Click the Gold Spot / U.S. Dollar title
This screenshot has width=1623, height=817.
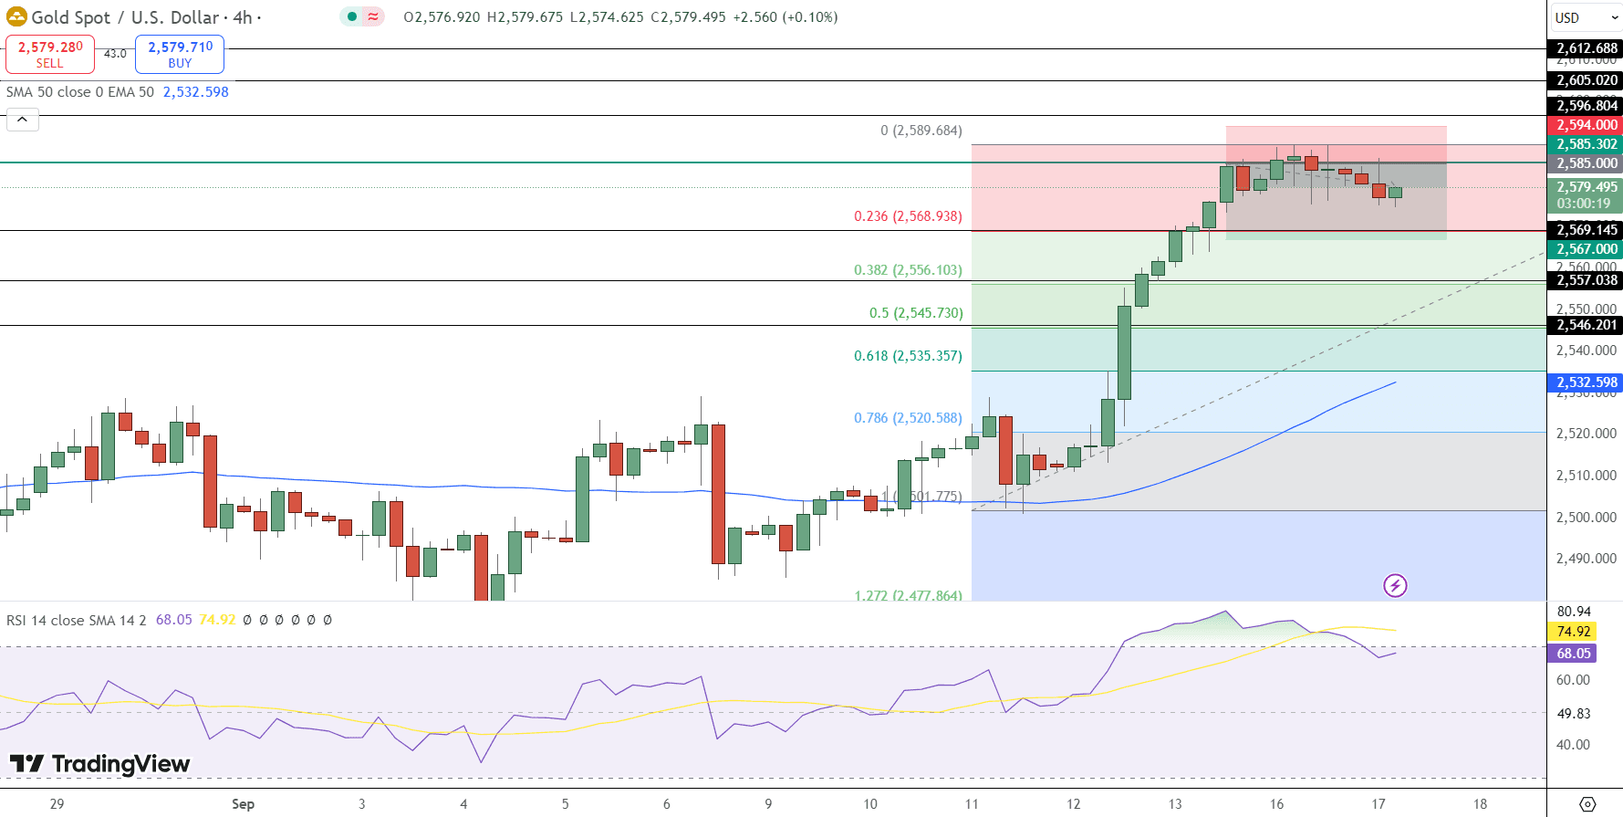[x=125, y=17]
